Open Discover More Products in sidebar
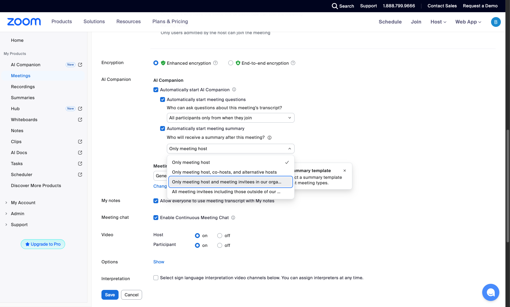This screenshot has width=510, height=307. click(36, 186)
